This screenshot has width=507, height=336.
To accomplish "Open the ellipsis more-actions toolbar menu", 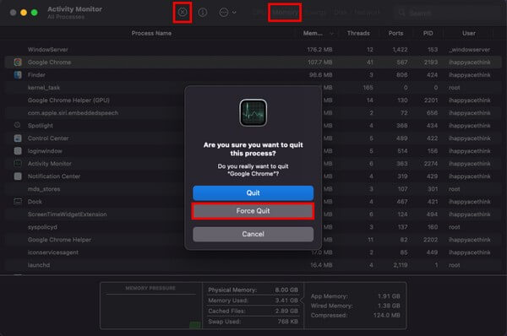I will click(x=227, y=13).
